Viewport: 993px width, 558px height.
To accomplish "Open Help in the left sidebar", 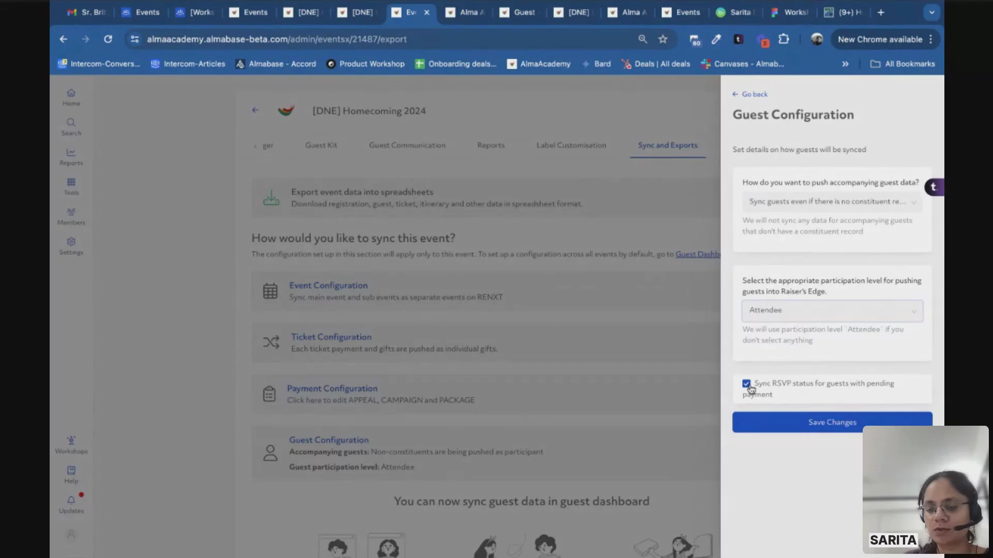I will 71,474.
